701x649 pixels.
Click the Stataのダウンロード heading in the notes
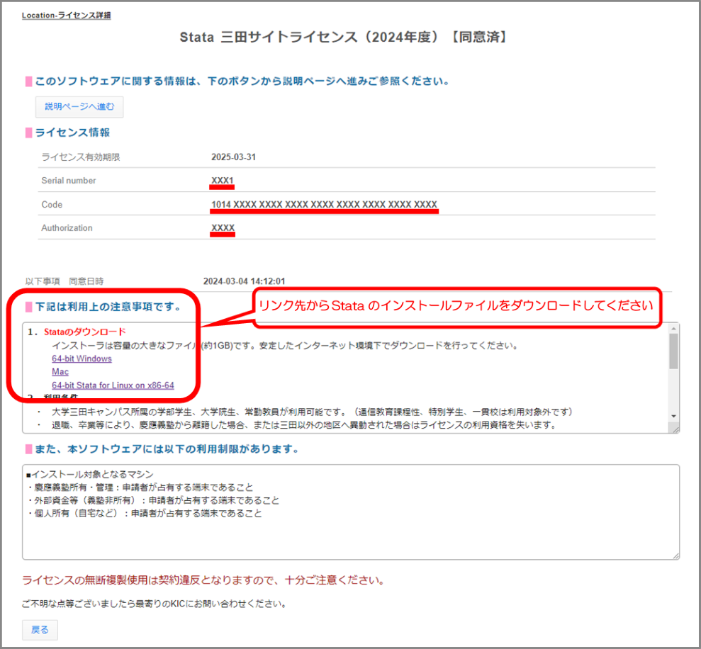(x=85, y=332)
